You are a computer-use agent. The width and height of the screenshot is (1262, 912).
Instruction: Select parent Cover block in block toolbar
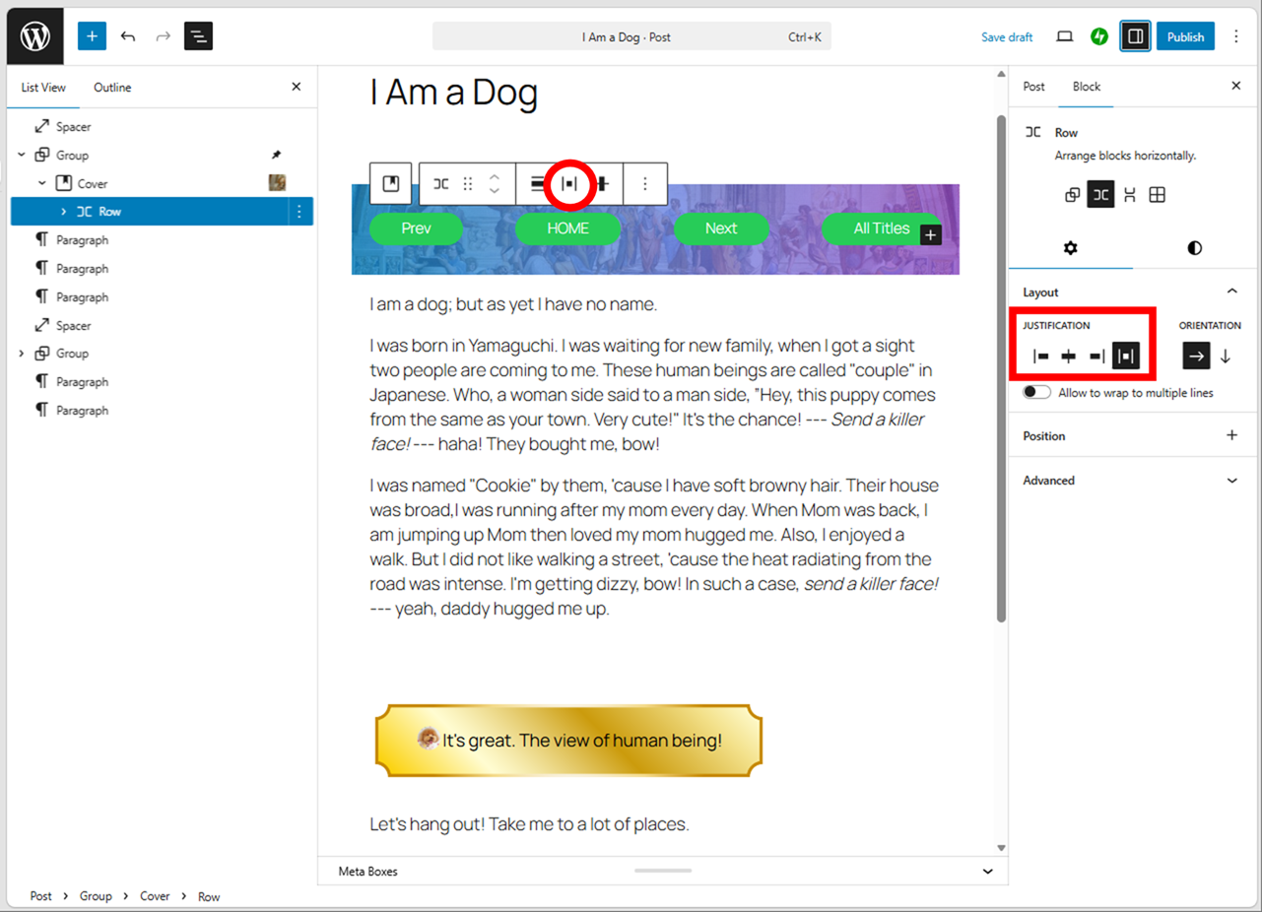click(391, 184)
